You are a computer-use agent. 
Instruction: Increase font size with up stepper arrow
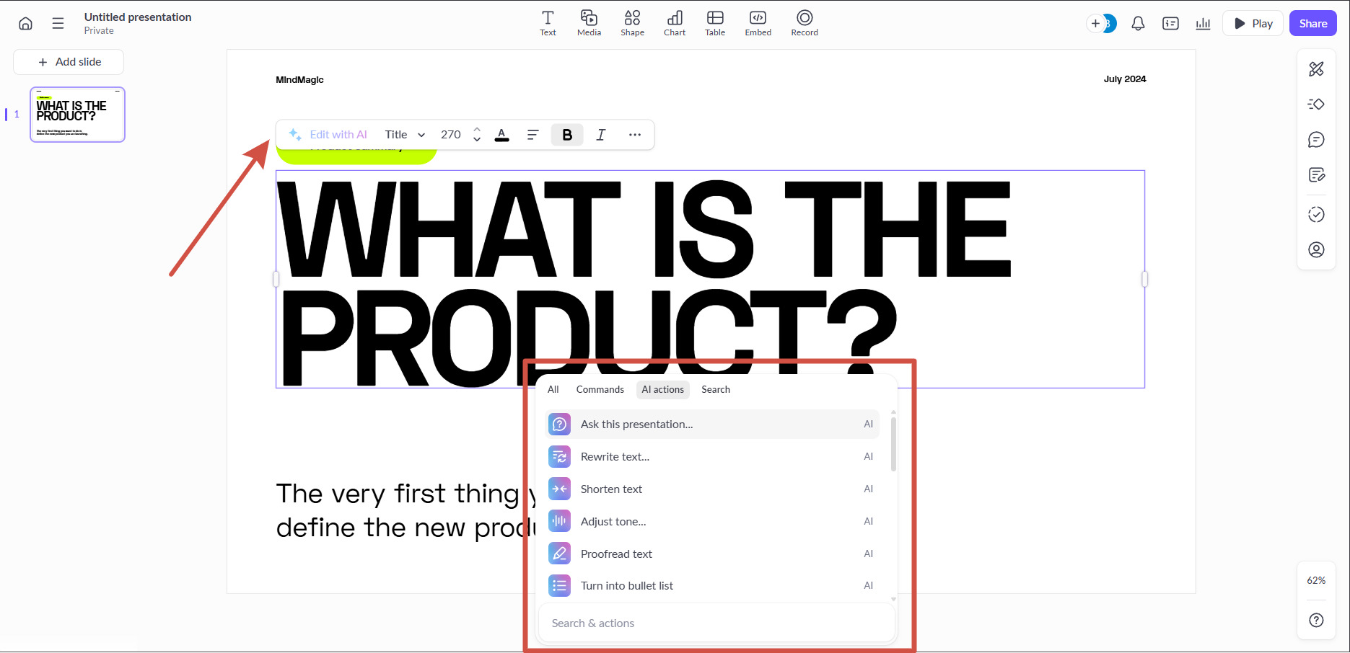(x=477, y=130)
